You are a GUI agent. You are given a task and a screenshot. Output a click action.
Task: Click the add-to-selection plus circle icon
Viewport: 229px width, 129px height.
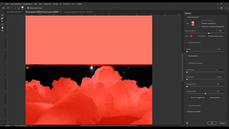(x=15, y=8)
